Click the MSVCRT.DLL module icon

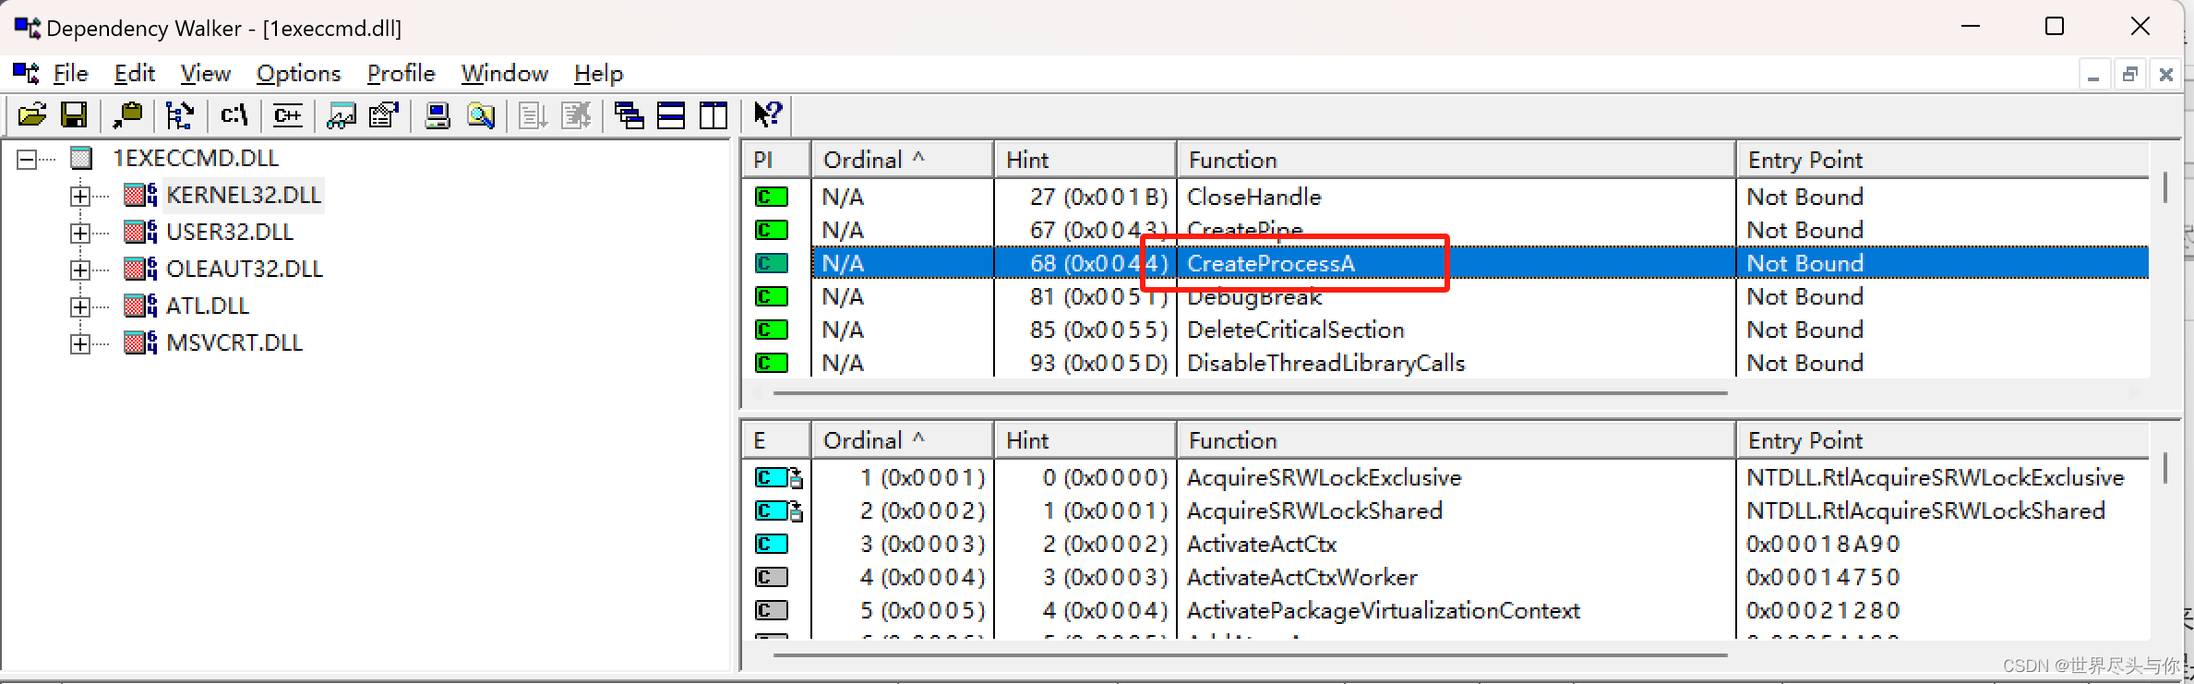point(140,342)
